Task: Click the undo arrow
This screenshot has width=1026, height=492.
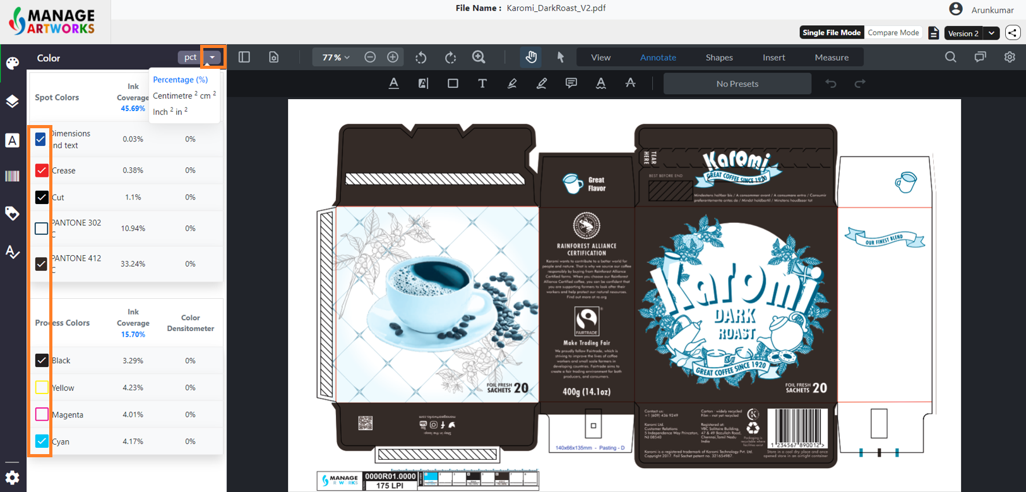Action: click(x=831, y=83)
